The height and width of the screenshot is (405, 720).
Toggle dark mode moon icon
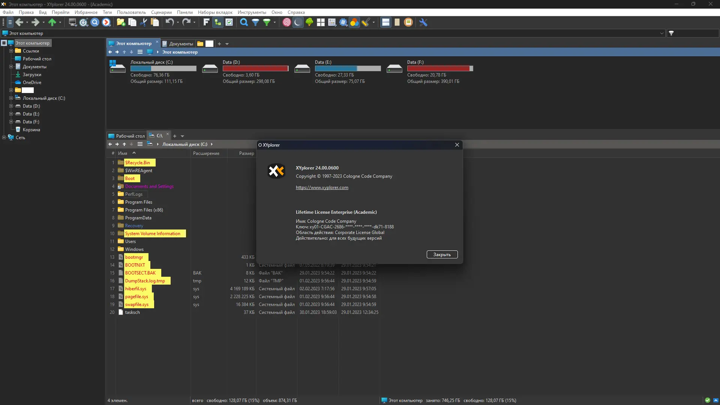click(298, 22)
